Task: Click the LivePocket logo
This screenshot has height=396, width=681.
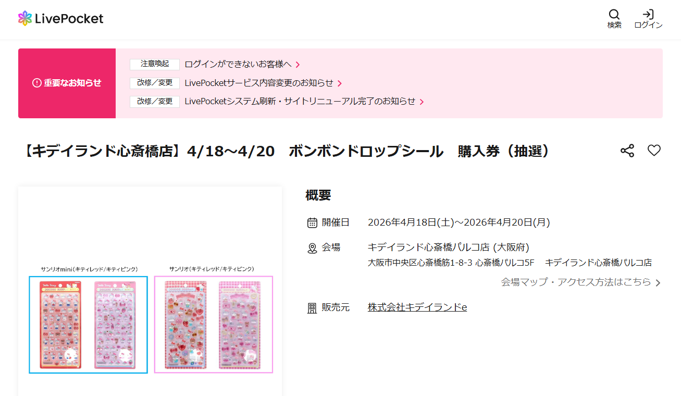Action: [x=60, y=19]
